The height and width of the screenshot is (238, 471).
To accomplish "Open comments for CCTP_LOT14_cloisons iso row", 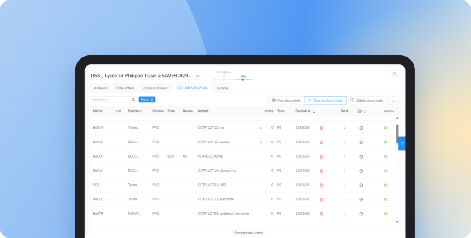I will (361, 171).
